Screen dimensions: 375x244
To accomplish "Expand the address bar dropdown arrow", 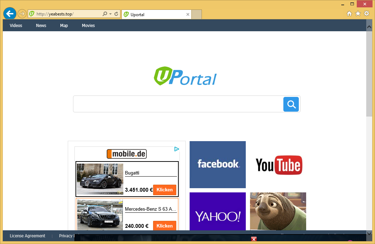I will click(110, 14).
